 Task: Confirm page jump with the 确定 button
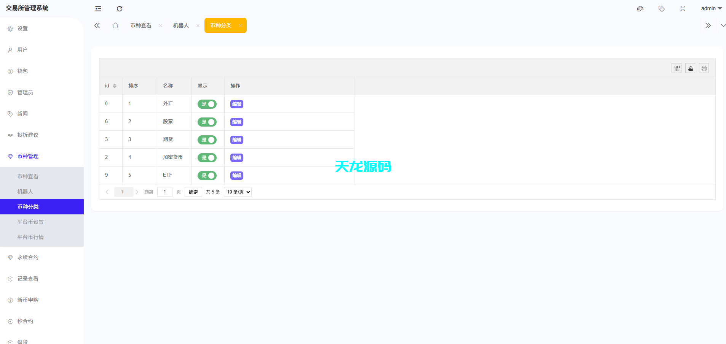coord(193,192)
